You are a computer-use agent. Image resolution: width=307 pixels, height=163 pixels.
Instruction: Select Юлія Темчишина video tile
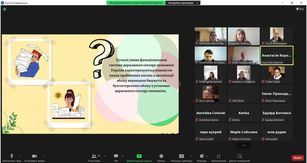pos(244,55)
